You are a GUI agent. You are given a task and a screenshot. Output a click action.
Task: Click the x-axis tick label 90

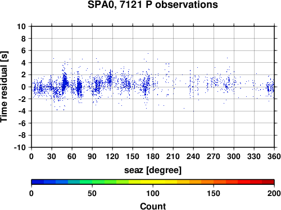tap(92, 156)
